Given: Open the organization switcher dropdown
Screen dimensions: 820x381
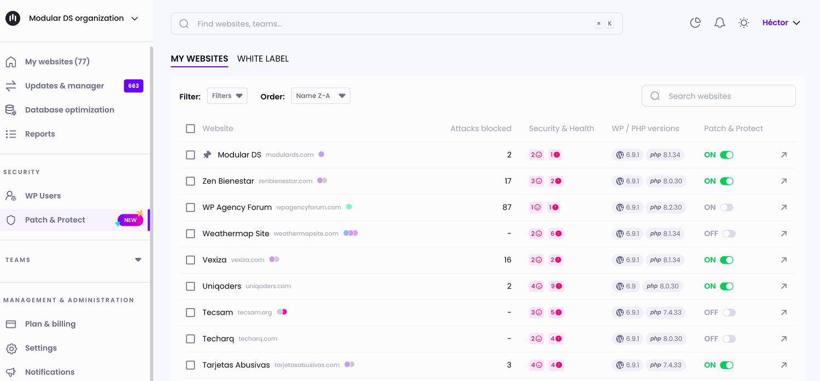Looking at the screenshot, I should pyautogui.click(x=72, y=18).
